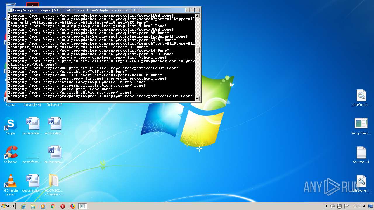Viewport: 374px width, 210px height.
Task: Click the proxyandproxytools.blogspot.com line
Action: coord(100,96)
